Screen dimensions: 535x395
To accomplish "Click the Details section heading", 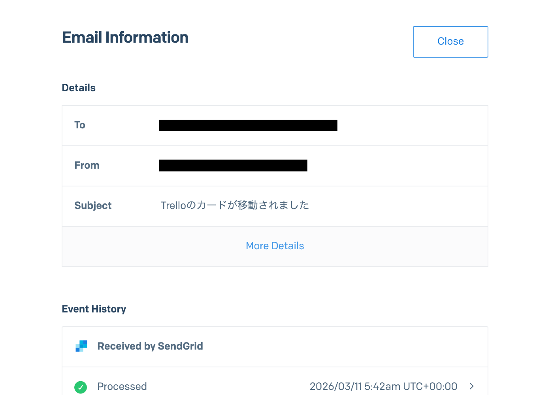I will (x=79, y=88).
